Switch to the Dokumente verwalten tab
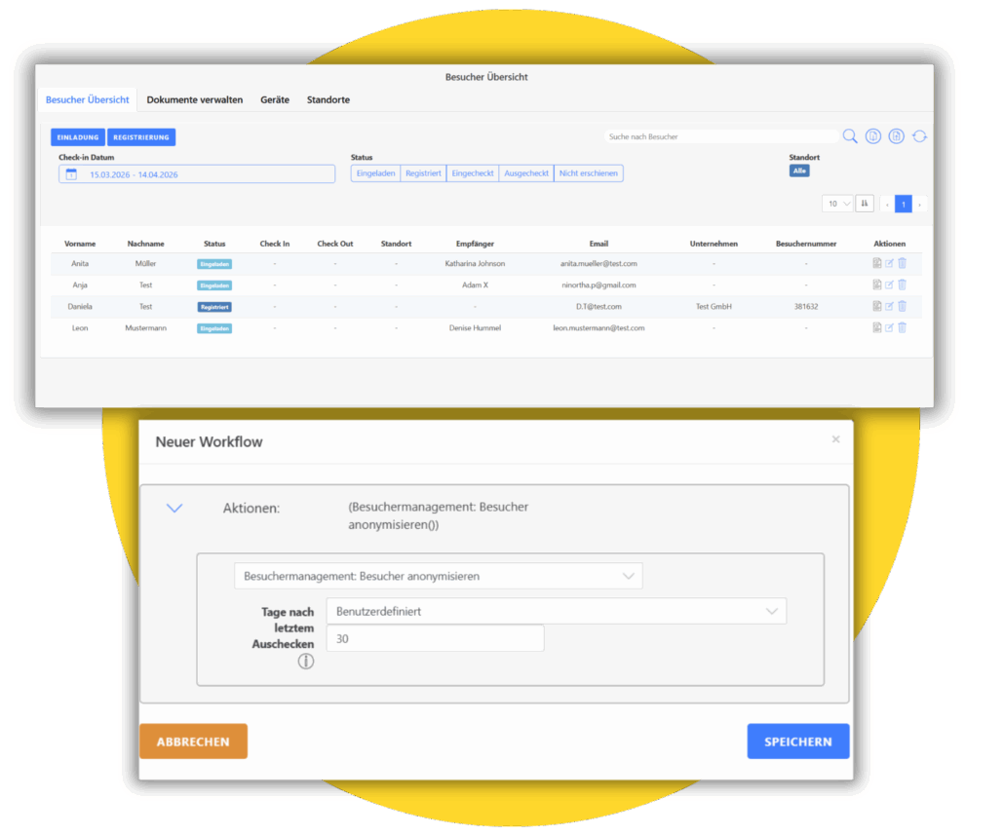 [x=195, y=100]
